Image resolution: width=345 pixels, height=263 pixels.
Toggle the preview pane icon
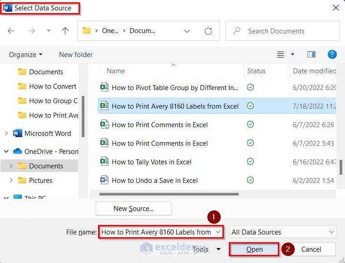coord(311,54)
